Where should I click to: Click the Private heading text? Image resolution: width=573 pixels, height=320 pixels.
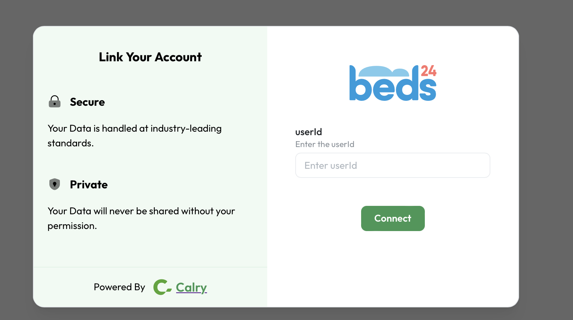[89, 184]
